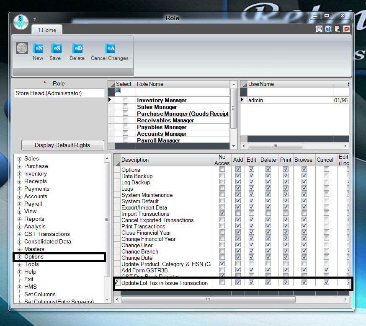Click Purchase Manager (Goods Receipt role name
Screen dimensions: 366x326
183,114
